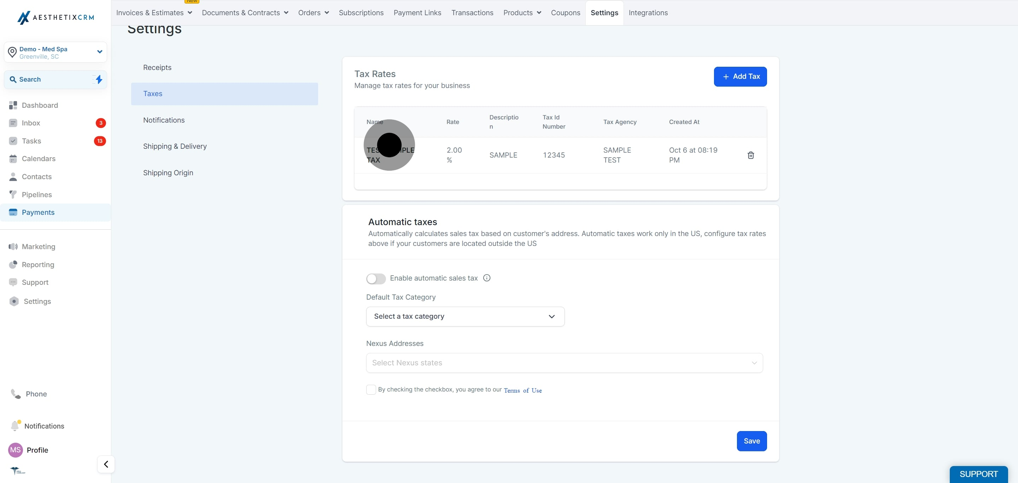Expand the Demo - Med Spa location switcher
This screenshot has height=483, width=1018.
tap(55, 52)
